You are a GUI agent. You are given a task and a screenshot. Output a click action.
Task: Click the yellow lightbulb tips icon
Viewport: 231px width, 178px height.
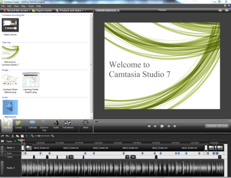[225, 6]
